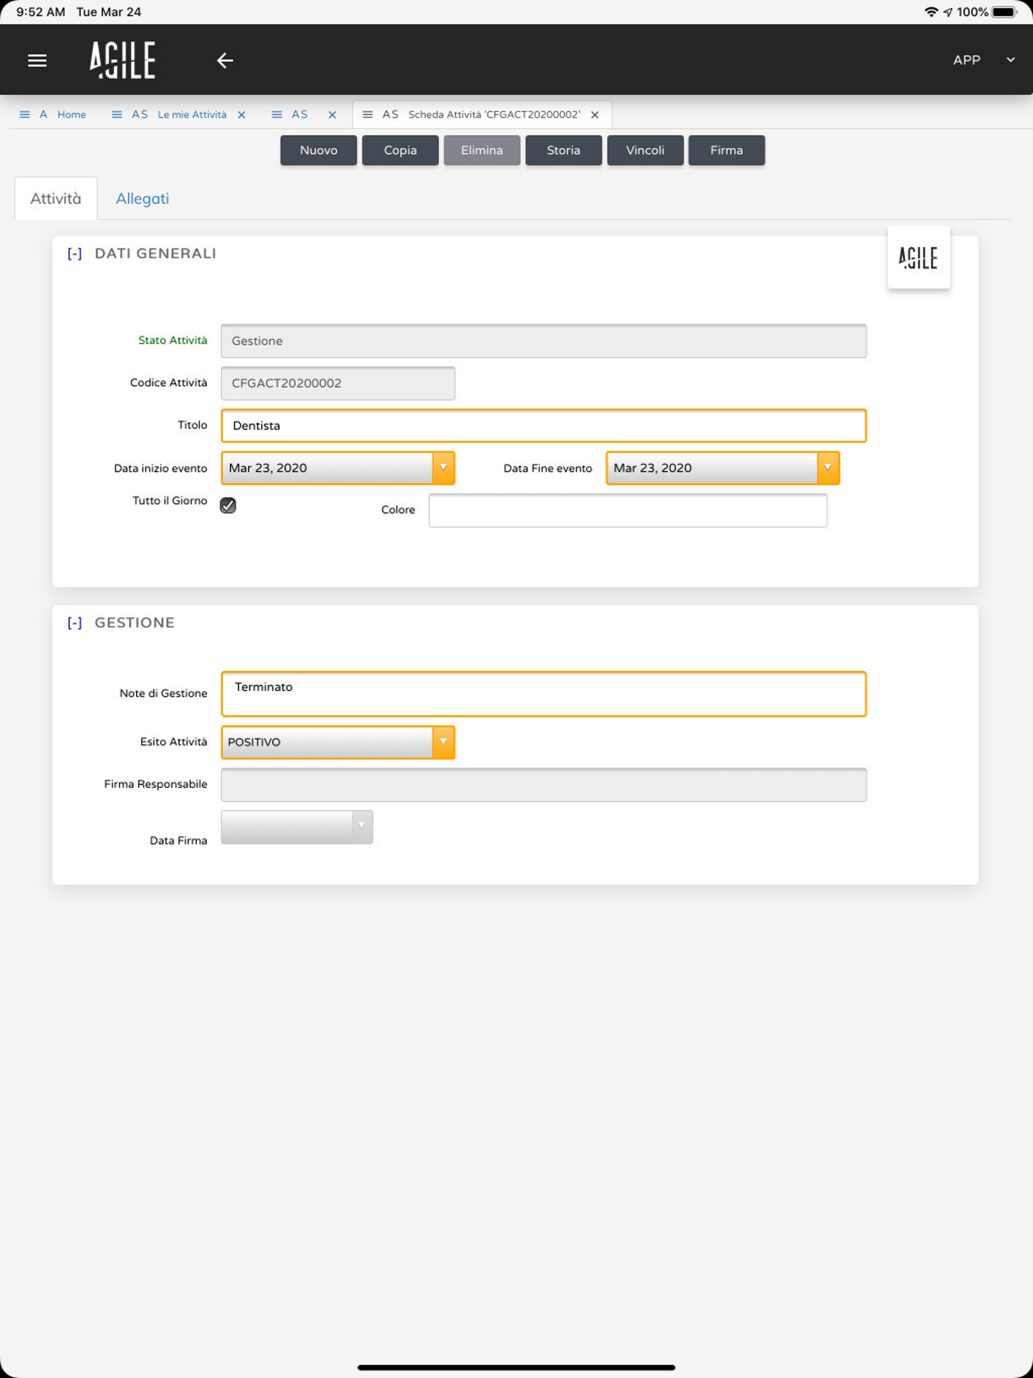
Task: Open Esito Attività dropdown arrow
Action: click(443, 742)
